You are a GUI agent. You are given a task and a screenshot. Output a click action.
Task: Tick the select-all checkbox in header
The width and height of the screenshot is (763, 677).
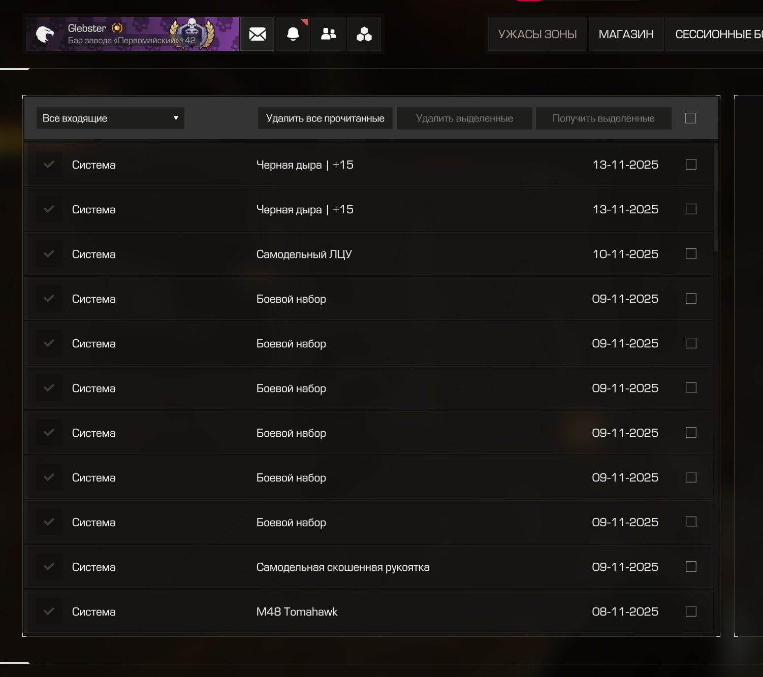tap(690, 118)
